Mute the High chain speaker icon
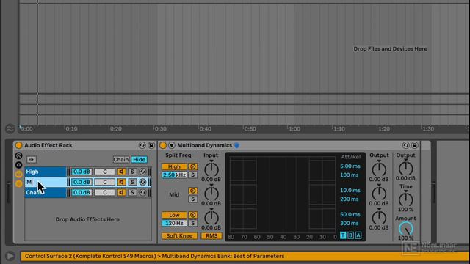 pos(122,172)
